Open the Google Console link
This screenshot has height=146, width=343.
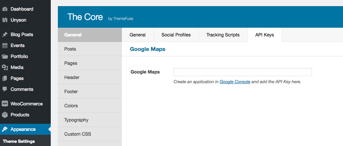pos(235,82)
